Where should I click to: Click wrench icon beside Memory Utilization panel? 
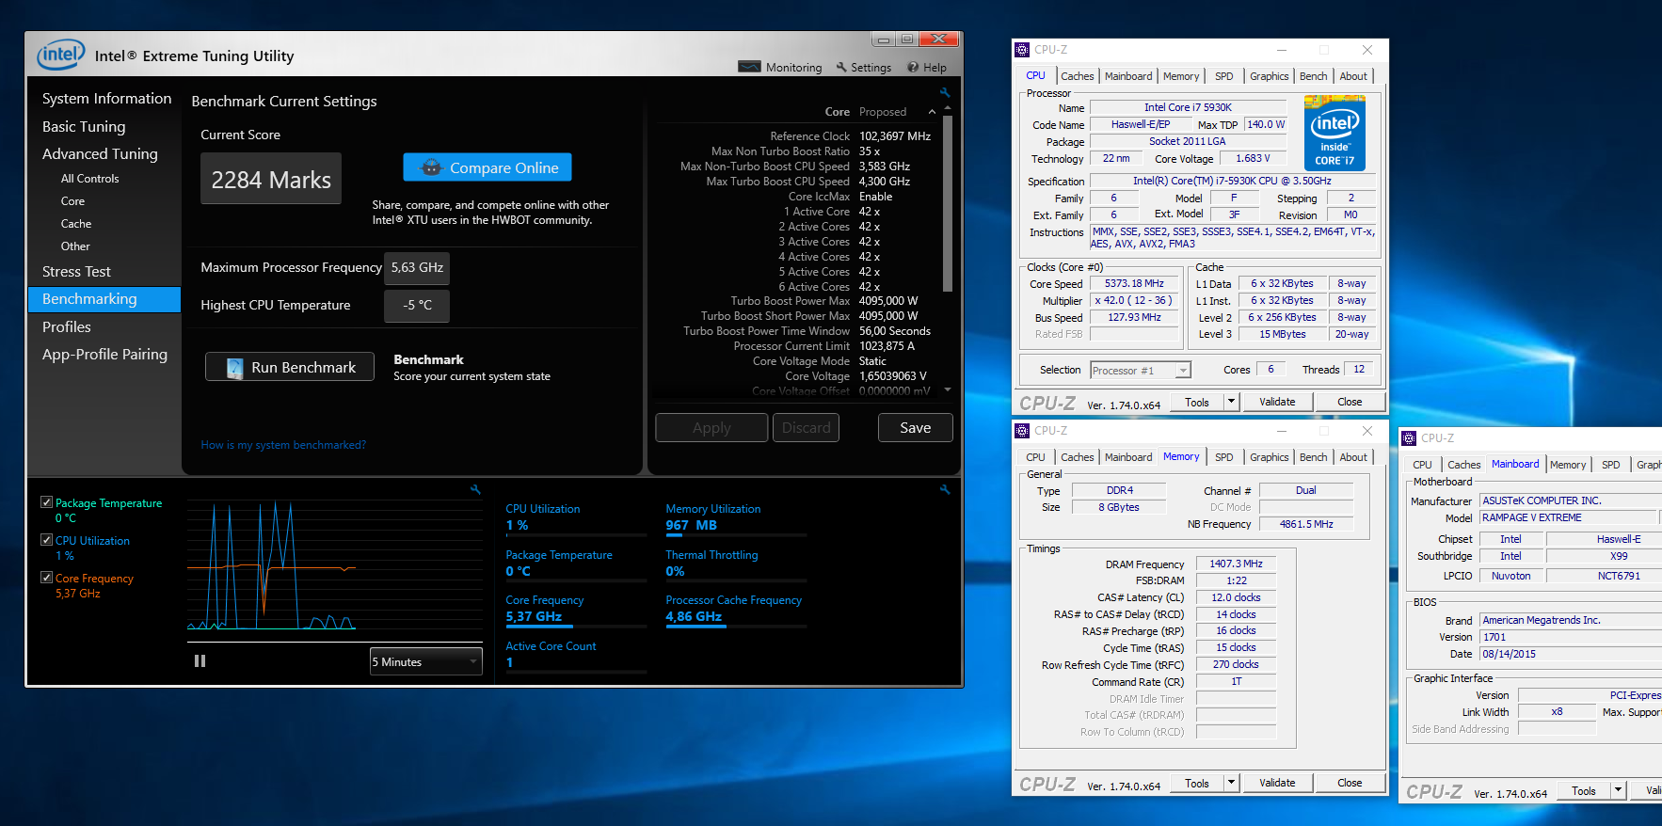point(945,489)
